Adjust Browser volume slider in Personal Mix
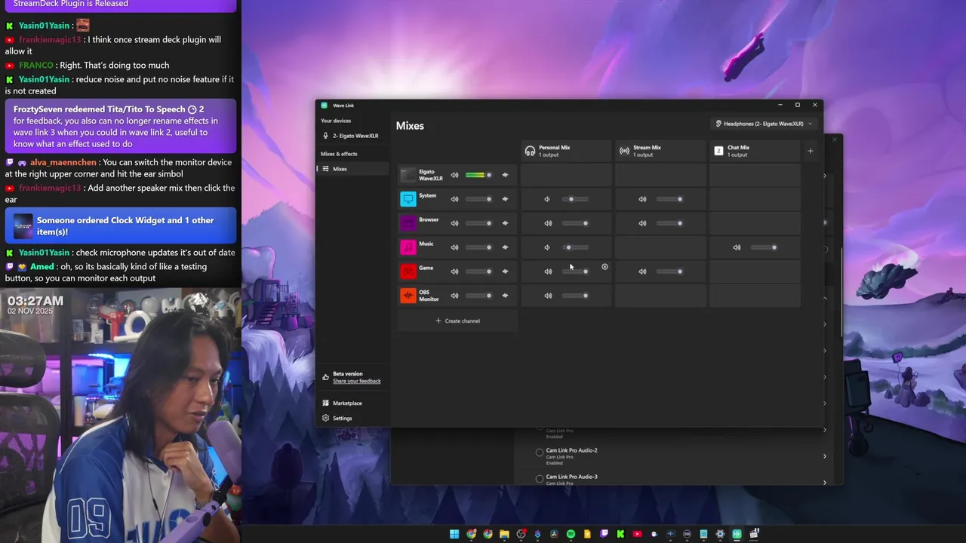The image size is (966, 543). click(576, 223)
